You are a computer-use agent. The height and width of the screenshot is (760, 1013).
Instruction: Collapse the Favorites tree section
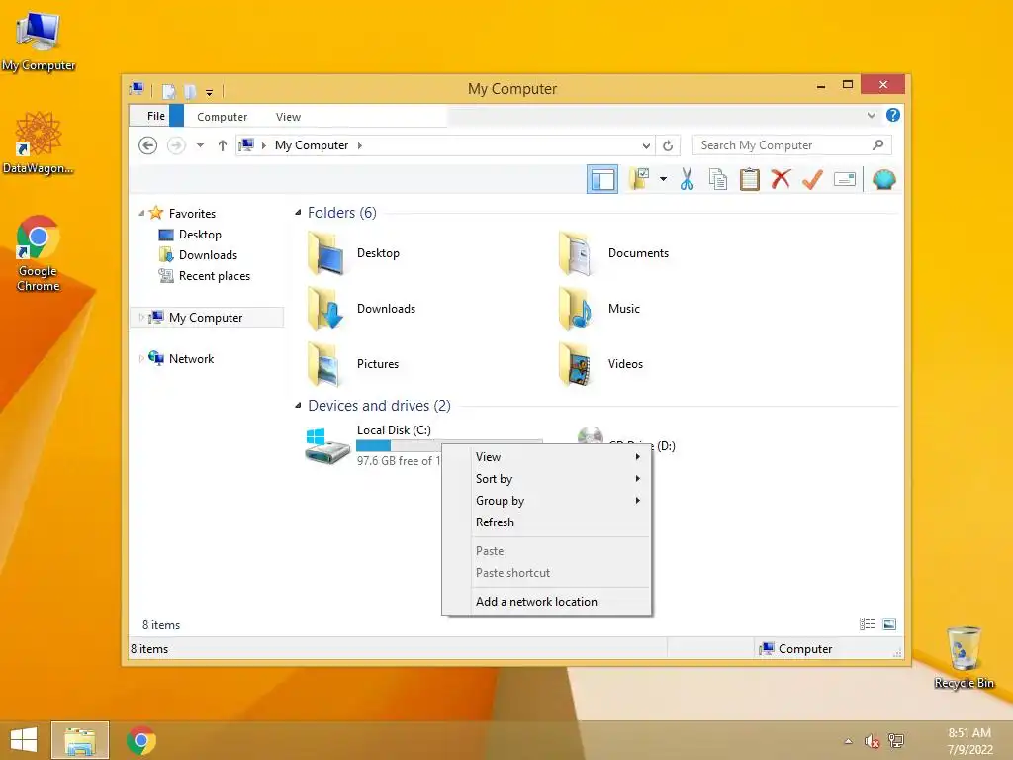pos(141,213)
